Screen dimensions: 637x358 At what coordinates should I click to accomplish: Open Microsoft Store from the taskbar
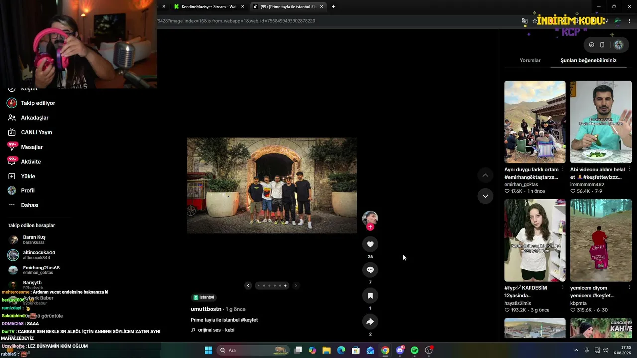[x=356, y=350]
